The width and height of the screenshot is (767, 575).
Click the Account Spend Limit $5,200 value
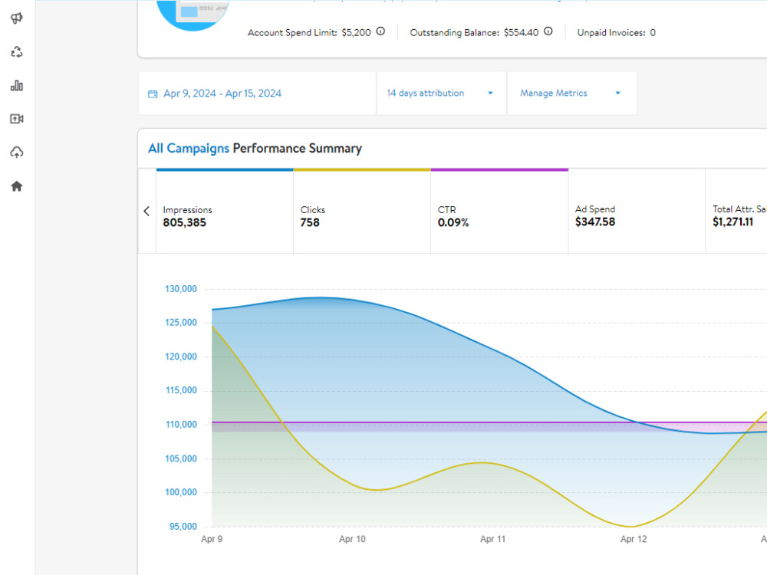356,33
